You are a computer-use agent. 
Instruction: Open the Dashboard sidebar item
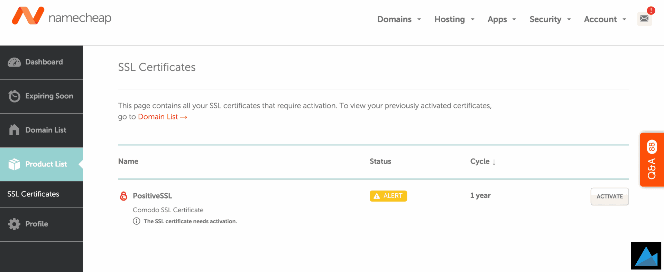(41, 62)
